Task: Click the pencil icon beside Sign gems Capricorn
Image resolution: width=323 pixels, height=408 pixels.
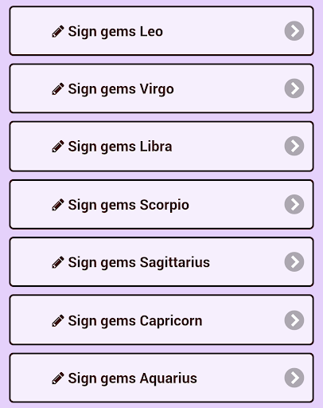Action: pos(58,320)
